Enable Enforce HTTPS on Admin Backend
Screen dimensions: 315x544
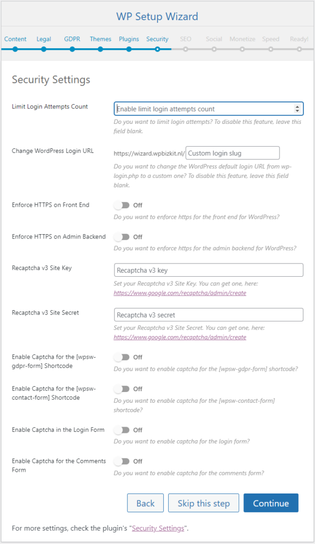click(122, 237)
